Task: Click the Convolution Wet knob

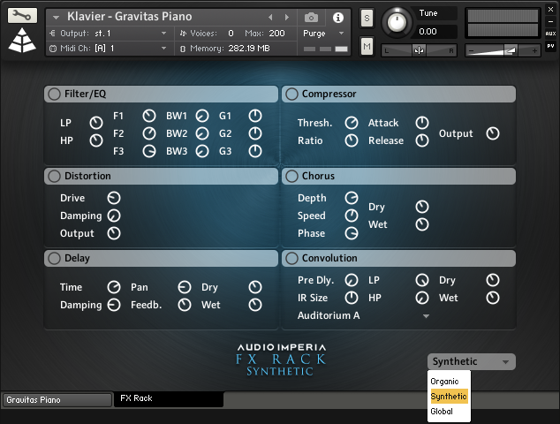Action: (x=493, y=298)
